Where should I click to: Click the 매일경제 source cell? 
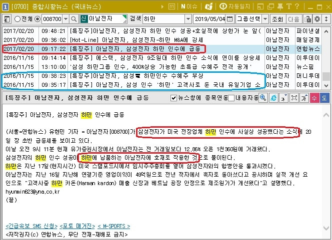coord(308,40)
